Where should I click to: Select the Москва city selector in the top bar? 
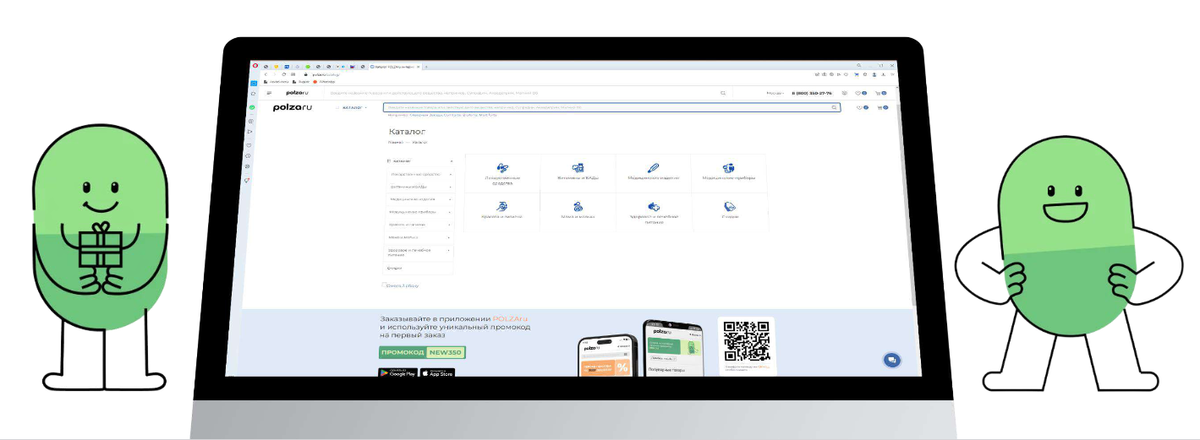tap(775, 93)
